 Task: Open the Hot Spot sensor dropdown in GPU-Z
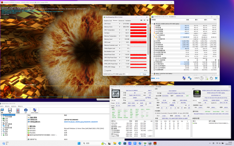tap(119, 33)
